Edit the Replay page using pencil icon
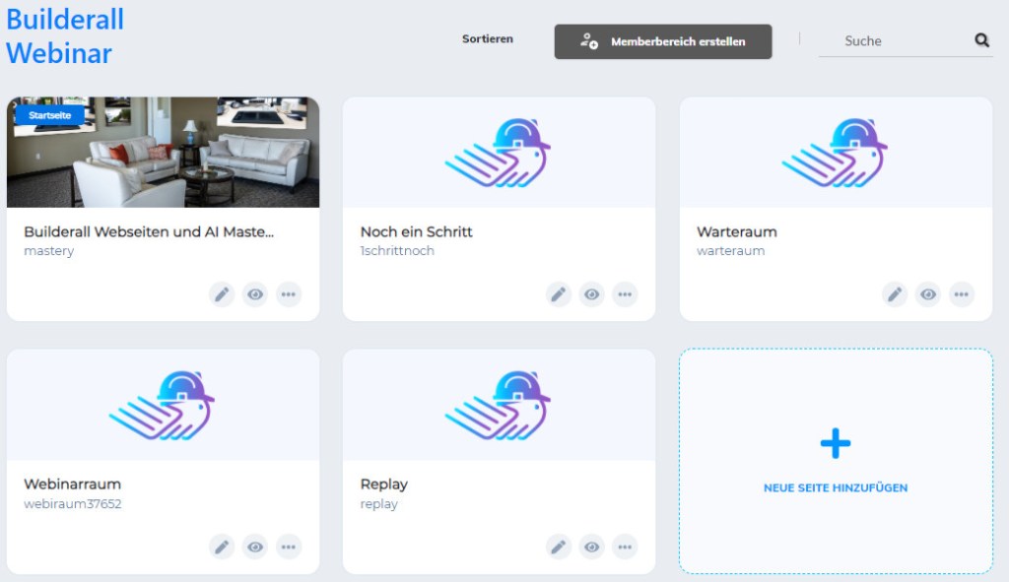1009x582 pixels. pos(559,547)
